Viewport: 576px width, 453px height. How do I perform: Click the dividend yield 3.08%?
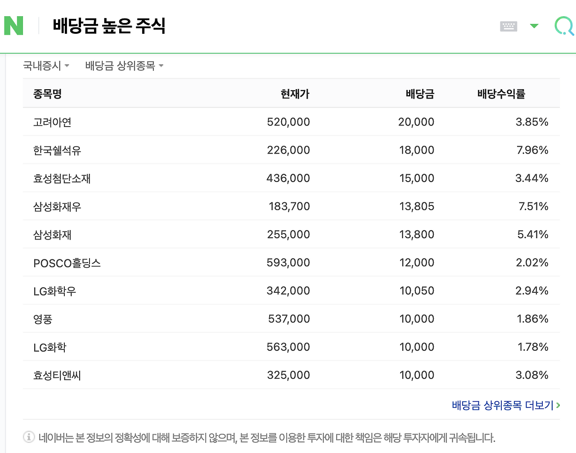point(532,375)
